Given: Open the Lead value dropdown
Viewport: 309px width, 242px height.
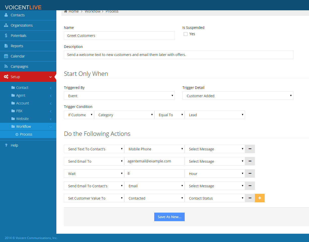Looking at the screenshot, I should click(215, 115).
